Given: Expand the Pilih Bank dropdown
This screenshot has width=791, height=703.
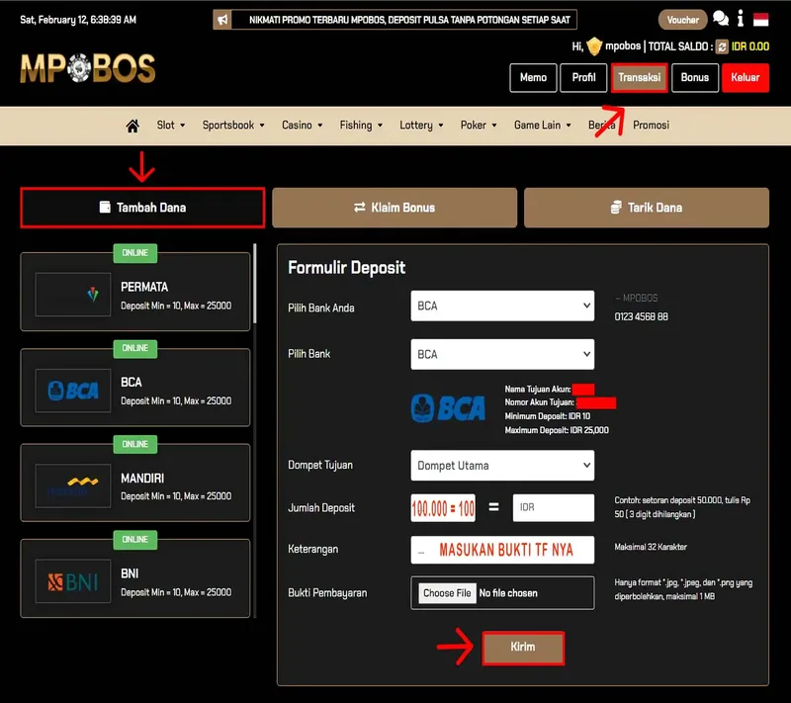Looking at the screenshot, I should [502, 354].
